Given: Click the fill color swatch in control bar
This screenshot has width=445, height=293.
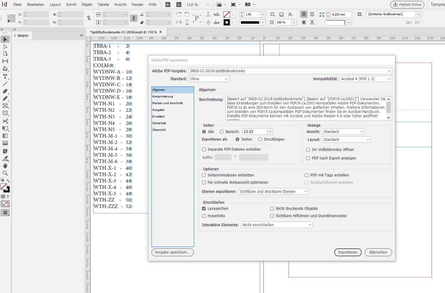Looking at the screenshot, I should pyautogui.click(x=227, y=14).
